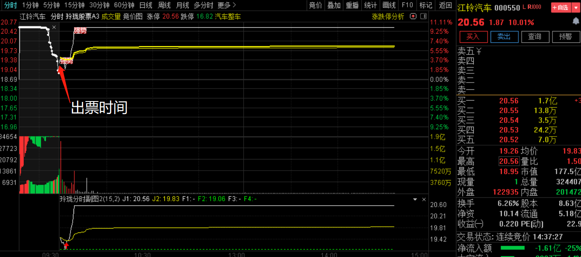Image resolution: width=581 pixels, height=257 pixels.
Task: Click the ¥ icon beside 卖五
Action: coord(479,51)
